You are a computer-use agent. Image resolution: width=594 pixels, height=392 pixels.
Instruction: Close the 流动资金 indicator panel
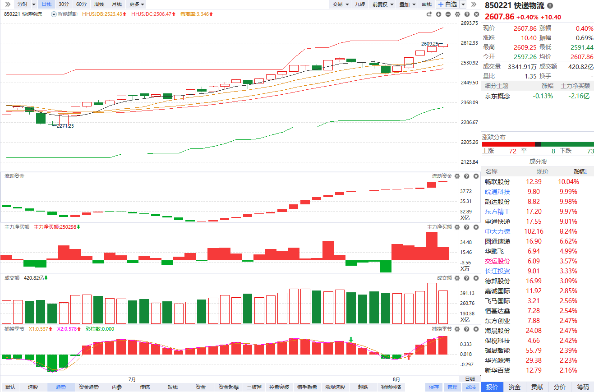click(x=475, y=176)
